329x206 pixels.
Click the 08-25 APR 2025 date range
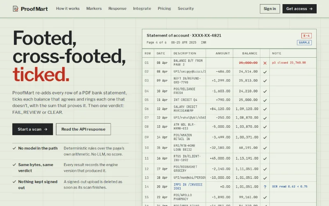point(183,42)
